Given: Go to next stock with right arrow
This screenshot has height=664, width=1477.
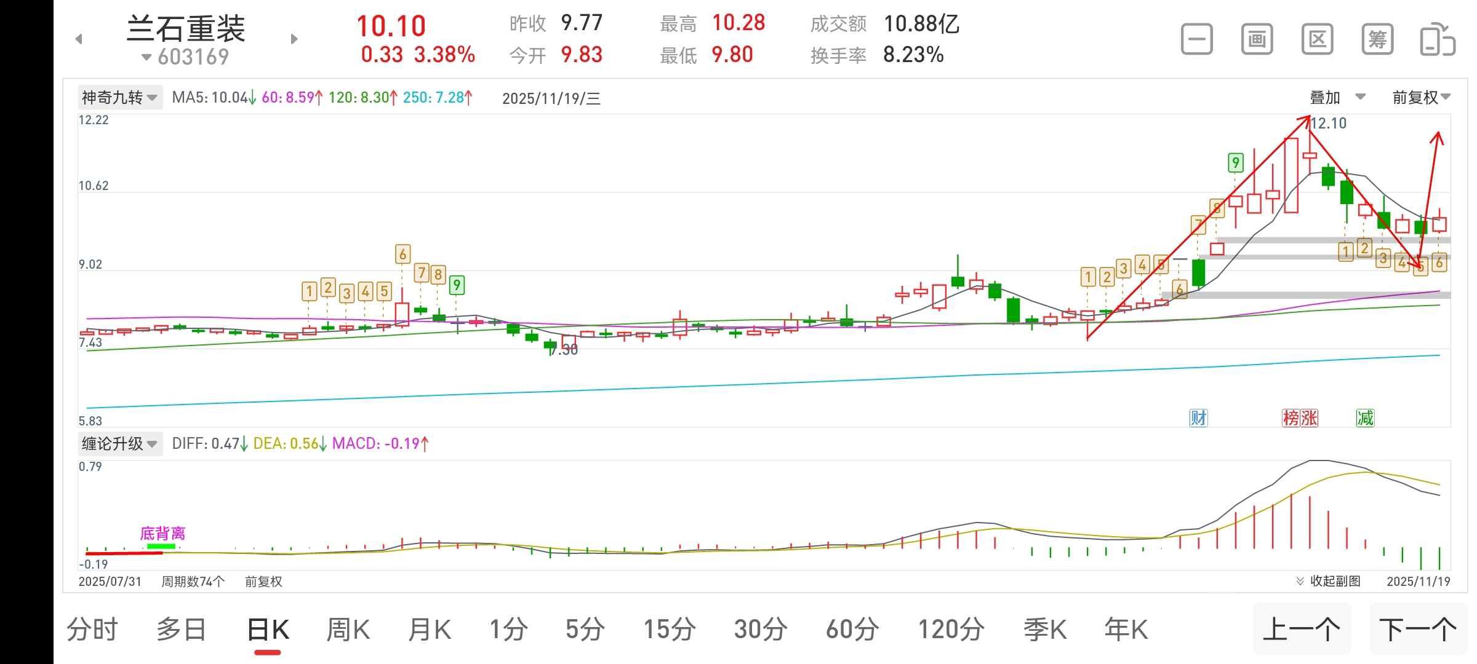Looking at the screenshot, I should click(294, 39).
